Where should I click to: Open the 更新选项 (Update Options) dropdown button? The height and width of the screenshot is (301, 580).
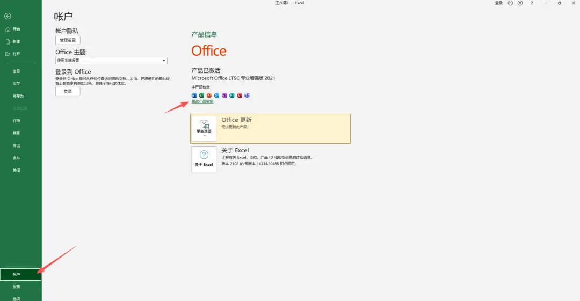pyautogui.click(x=204, y=128)
